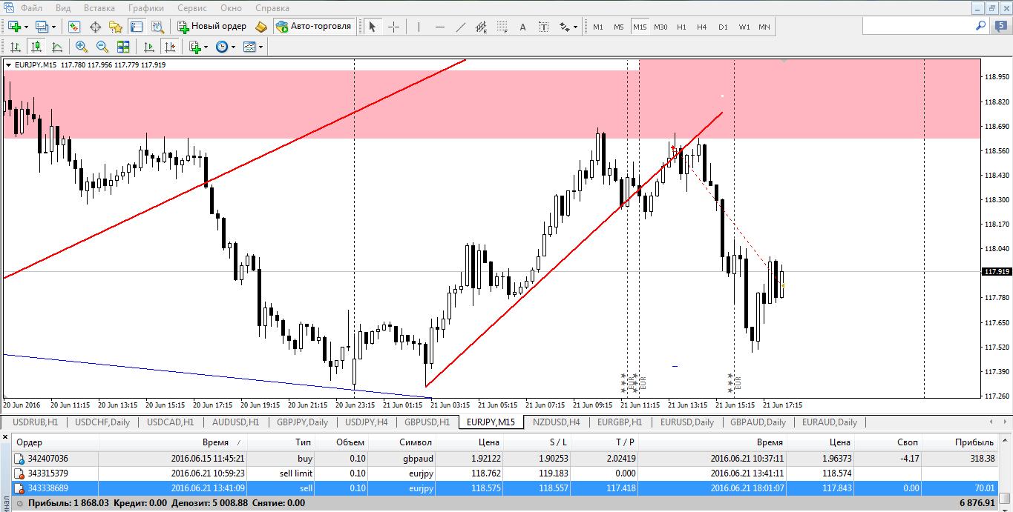Image resolution: width=1013 pixels, height=512 pixels.
Task: Toggle Авто-торговля on or off
Action: pyautogui.click(x=314, y=27)
